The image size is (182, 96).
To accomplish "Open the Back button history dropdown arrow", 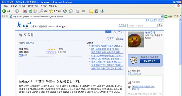I will pos(12,11).
